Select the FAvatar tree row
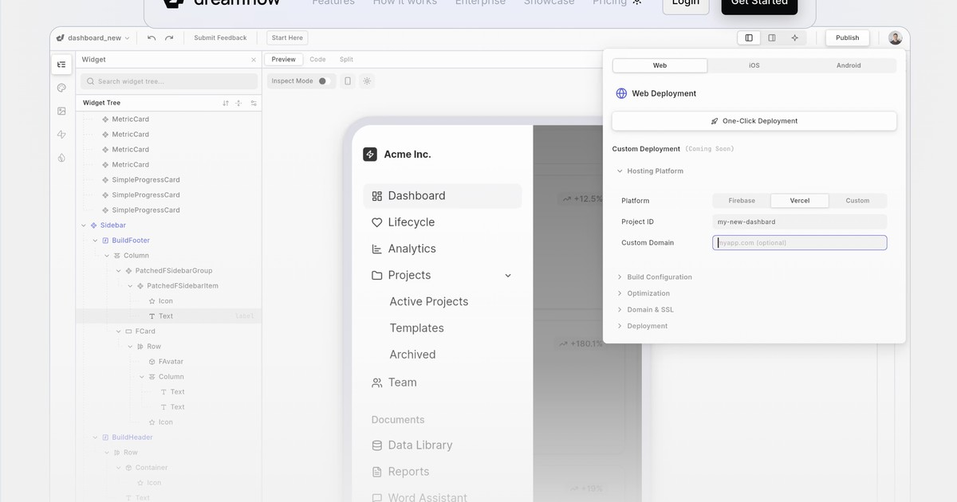This screenshot has width=957, height=502. click(x=169, y=362)
